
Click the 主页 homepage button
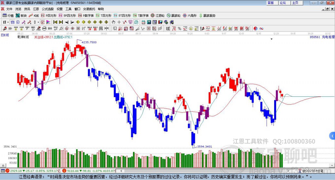click(297, 3)
